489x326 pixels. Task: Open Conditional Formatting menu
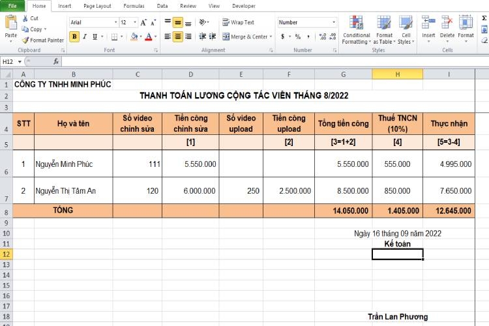(x=356, y=30)
